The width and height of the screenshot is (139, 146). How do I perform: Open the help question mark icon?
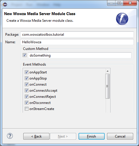10,136
